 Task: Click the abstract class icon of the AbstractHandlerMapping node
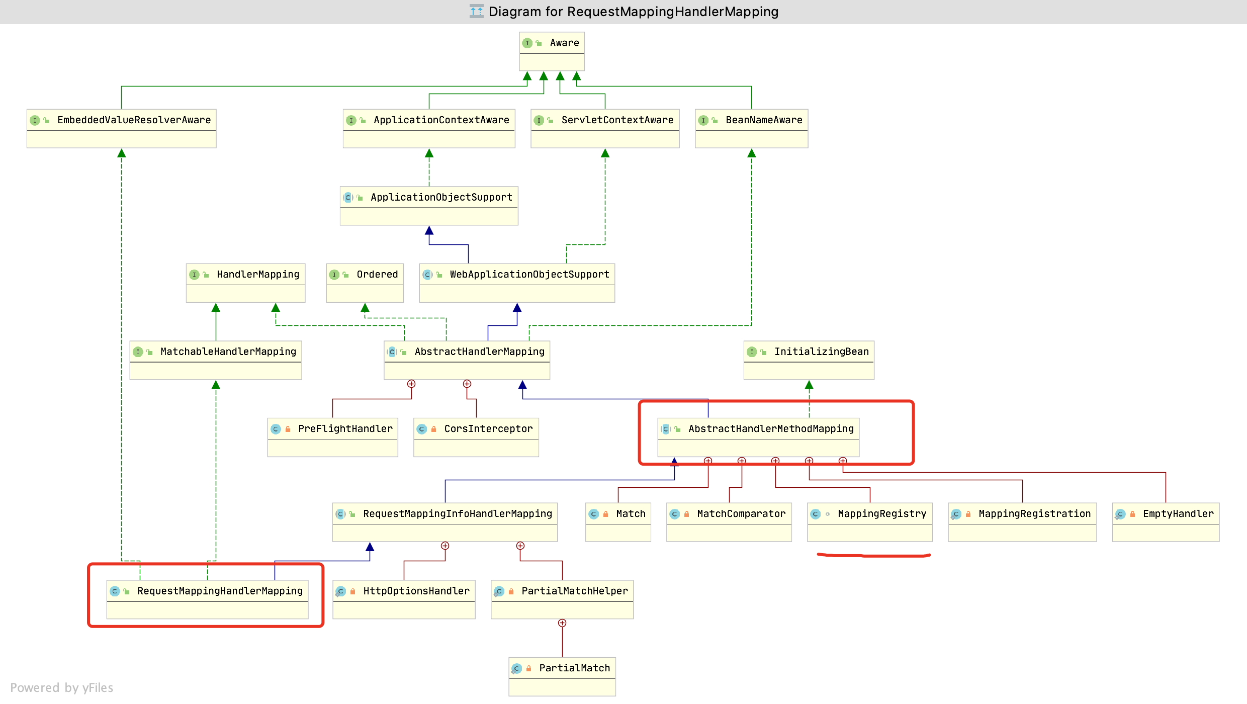[392, 352]
